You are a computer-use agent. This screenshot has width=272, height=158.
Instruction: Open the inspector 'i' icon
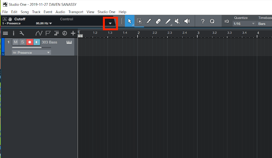click(x=14, y=33)
